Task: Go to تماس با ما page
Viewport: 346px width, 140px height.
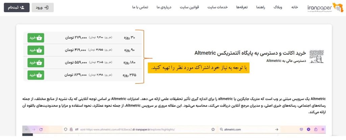Action: pyautogui.click(x=140, y=7)
